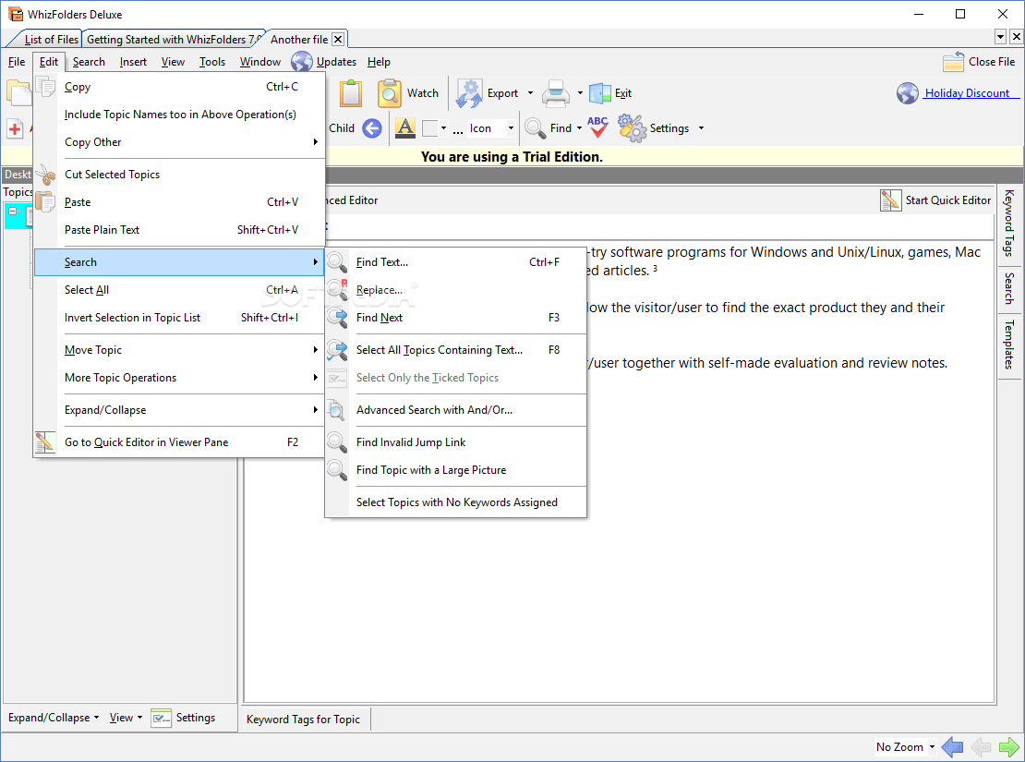Screen dimensions: 1025x762
Task: Choose Find Text... from Search submenu
Action: pos(455,262)
